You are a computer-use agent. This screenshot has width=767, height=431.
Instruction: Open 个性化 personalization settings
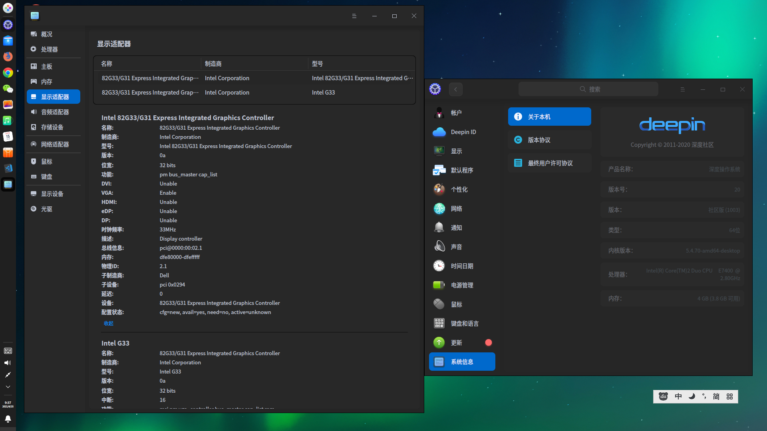(459, 190)
